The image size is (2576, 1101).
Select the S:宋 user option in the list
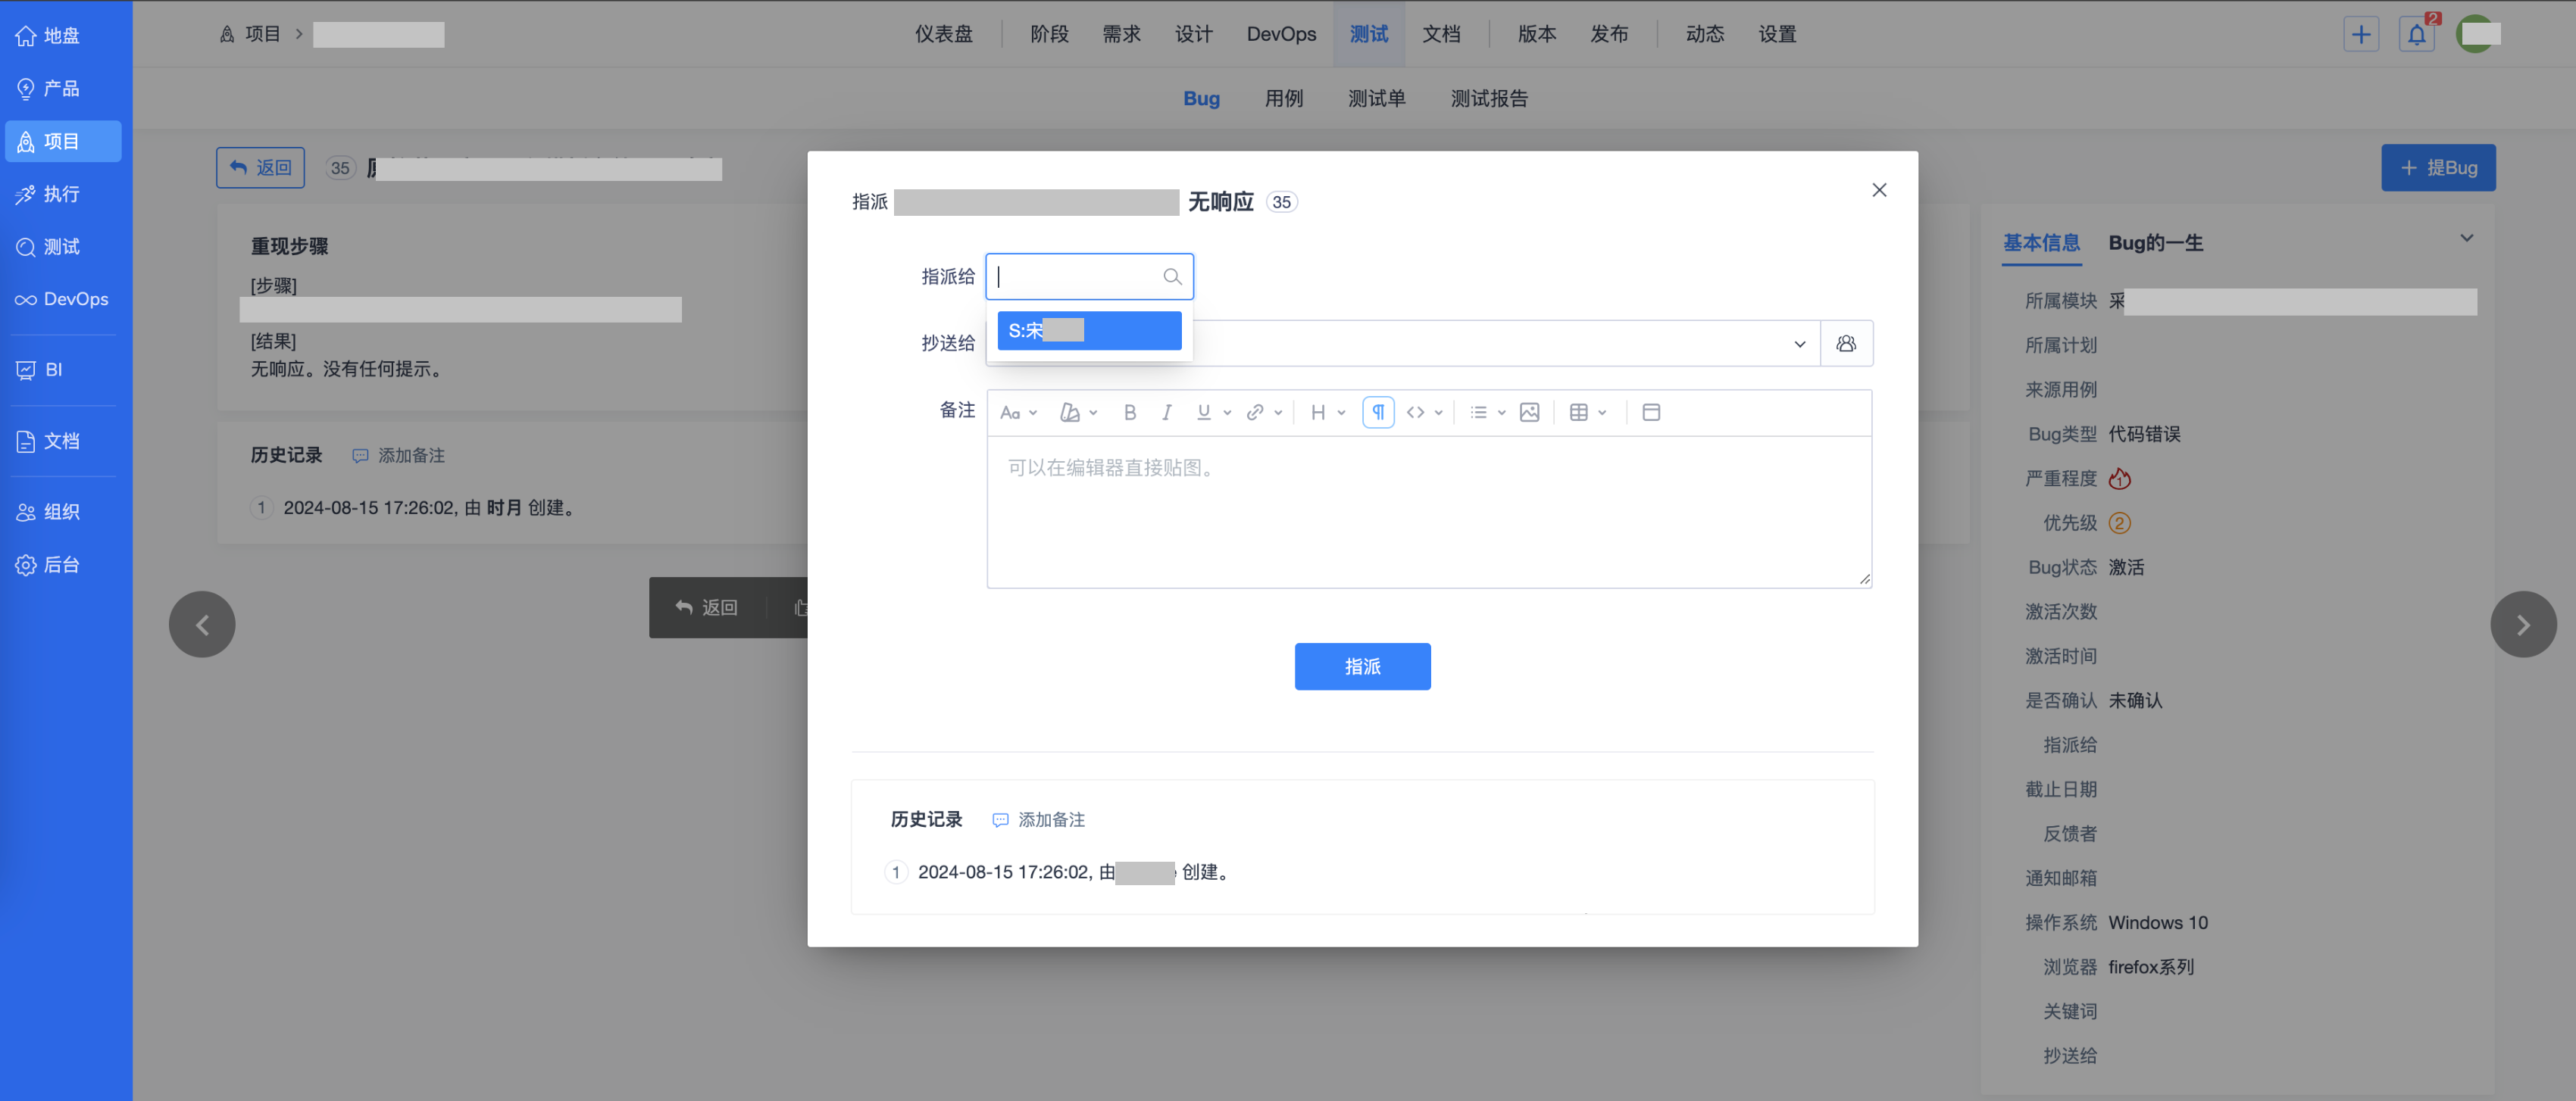click(x=1088, y=331)
